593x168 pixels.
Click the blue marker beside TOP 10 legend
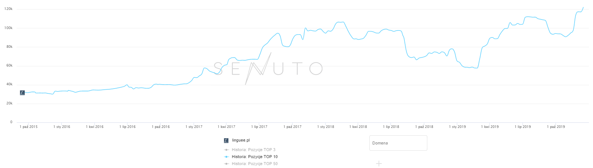[227, 157]
